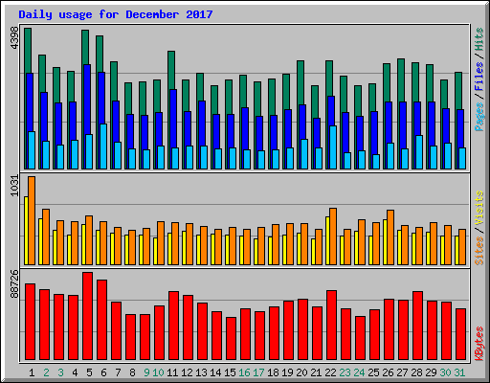Select day 16 on the date axis
Image resolution: width=490 pixels, height=383 pixels.
pos(244,372)
